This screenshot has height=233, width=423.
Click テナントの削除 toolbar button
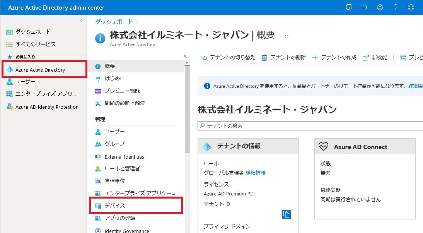(284, 58)
